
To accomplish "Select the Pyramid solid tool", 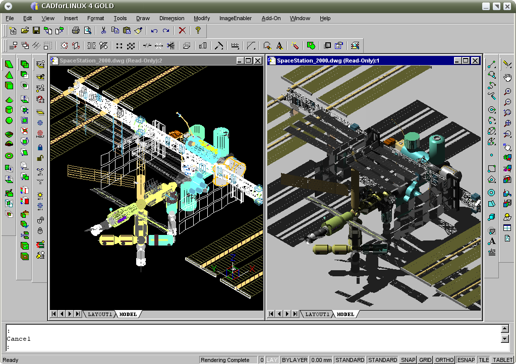I will (9, 75).
